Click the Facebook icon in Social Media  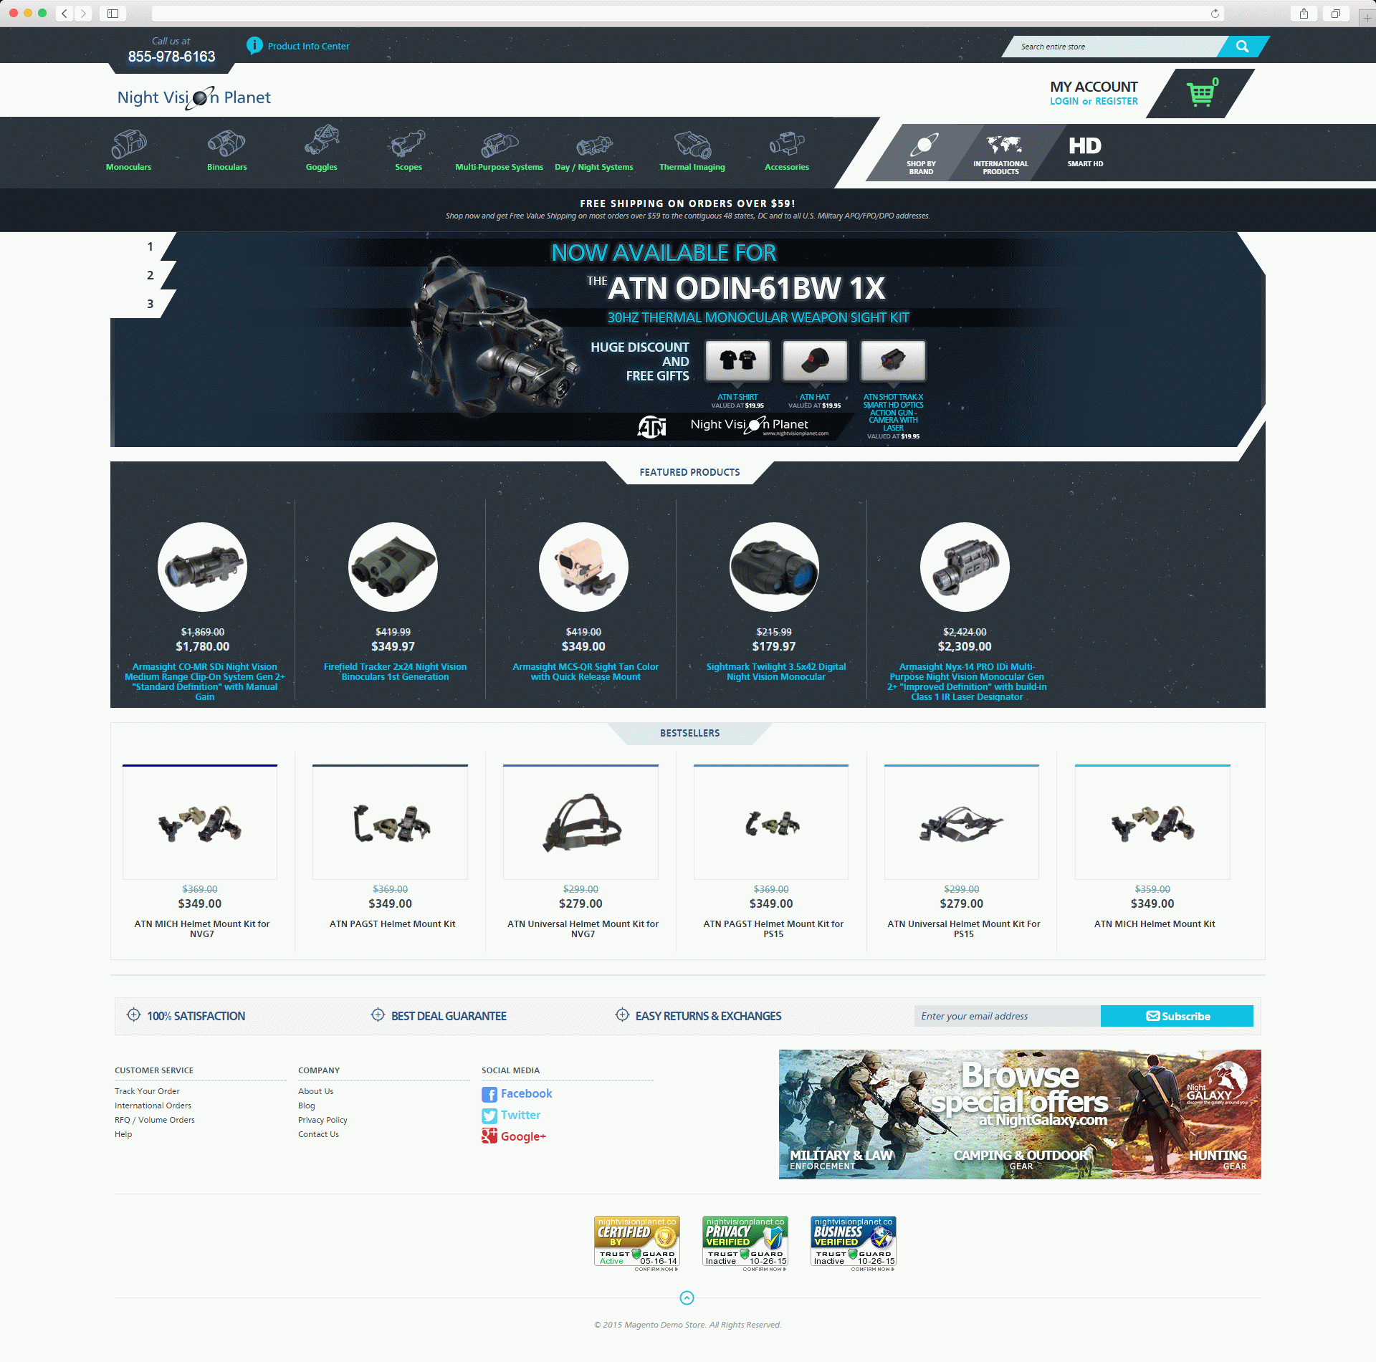[x=489, y=1094]
